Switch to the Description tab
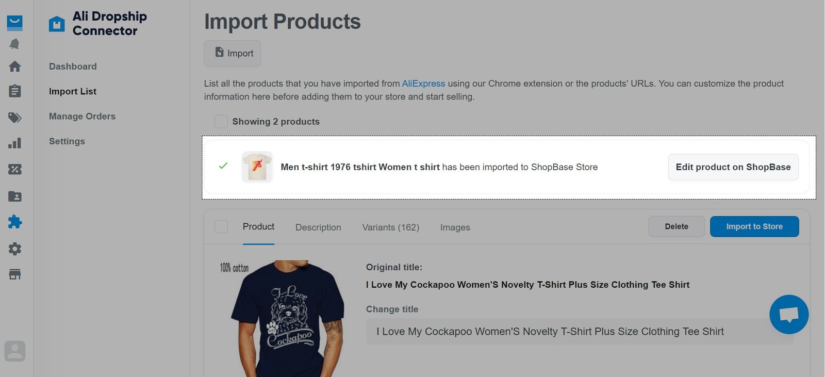 pos(318,227)
